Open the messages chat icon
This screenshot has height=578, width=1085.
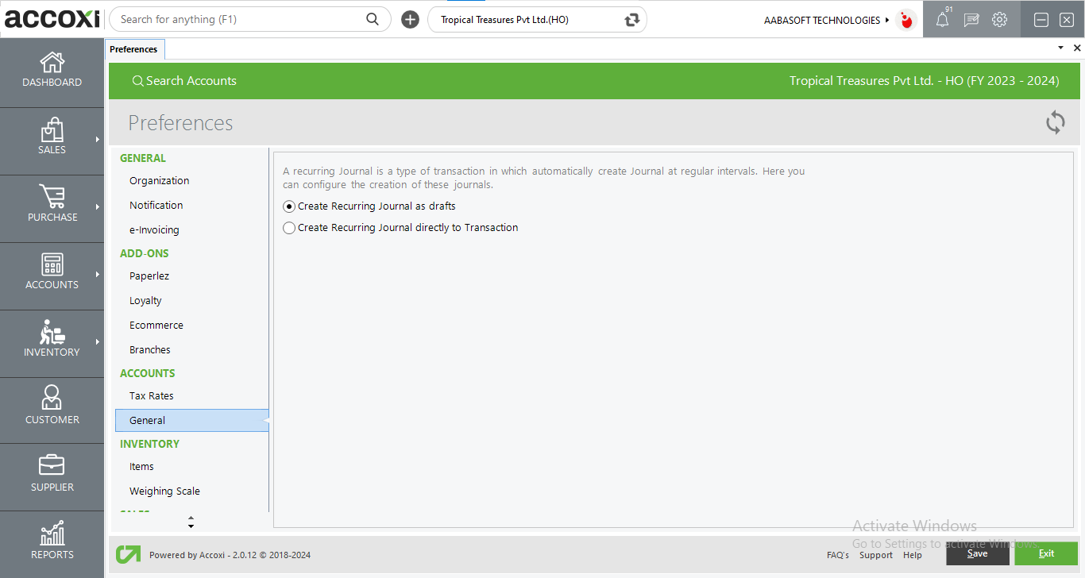tap(971, 21)
